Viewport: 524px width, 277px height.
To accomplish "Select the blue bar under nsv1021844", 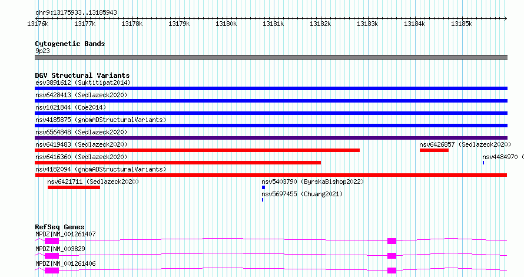I will pyautogui.click(x=271, y=113).
